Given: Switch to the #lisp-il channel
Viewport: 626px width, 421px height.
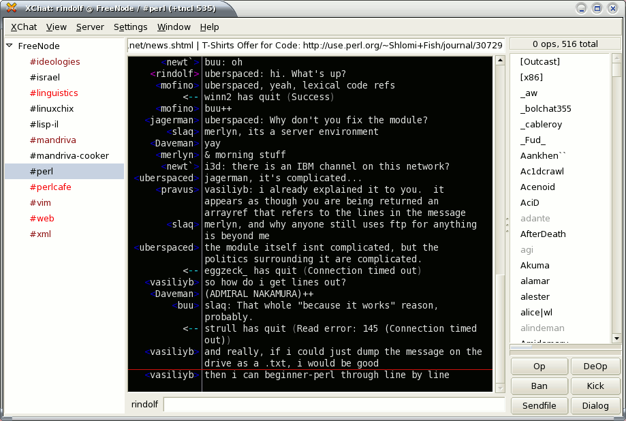Looking at the screenshot, I should (x=44, y=124).
